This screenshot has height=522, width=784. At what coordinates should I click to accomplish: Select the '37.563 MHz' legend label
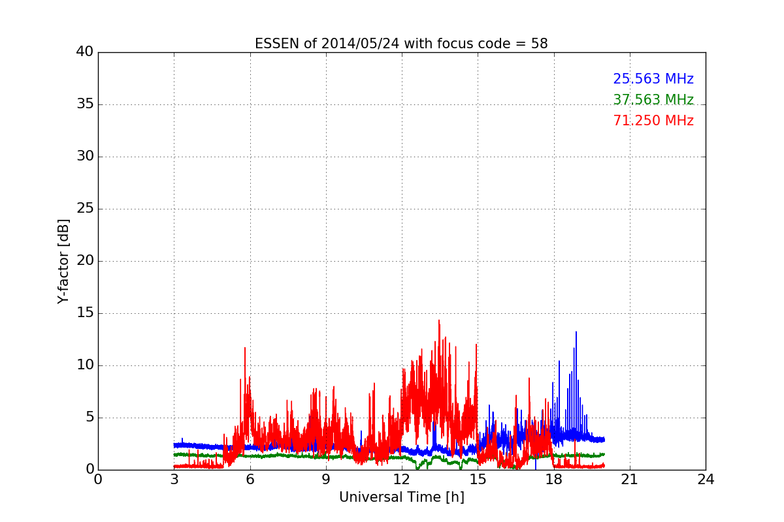[653, 100]
